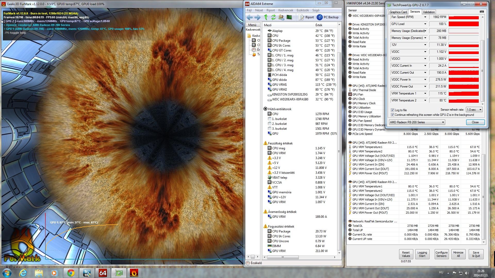Open Sensor refresh rate dropdown
Image resolution: width=495 pixels, height=278 pixels.
tap(474, 110)
